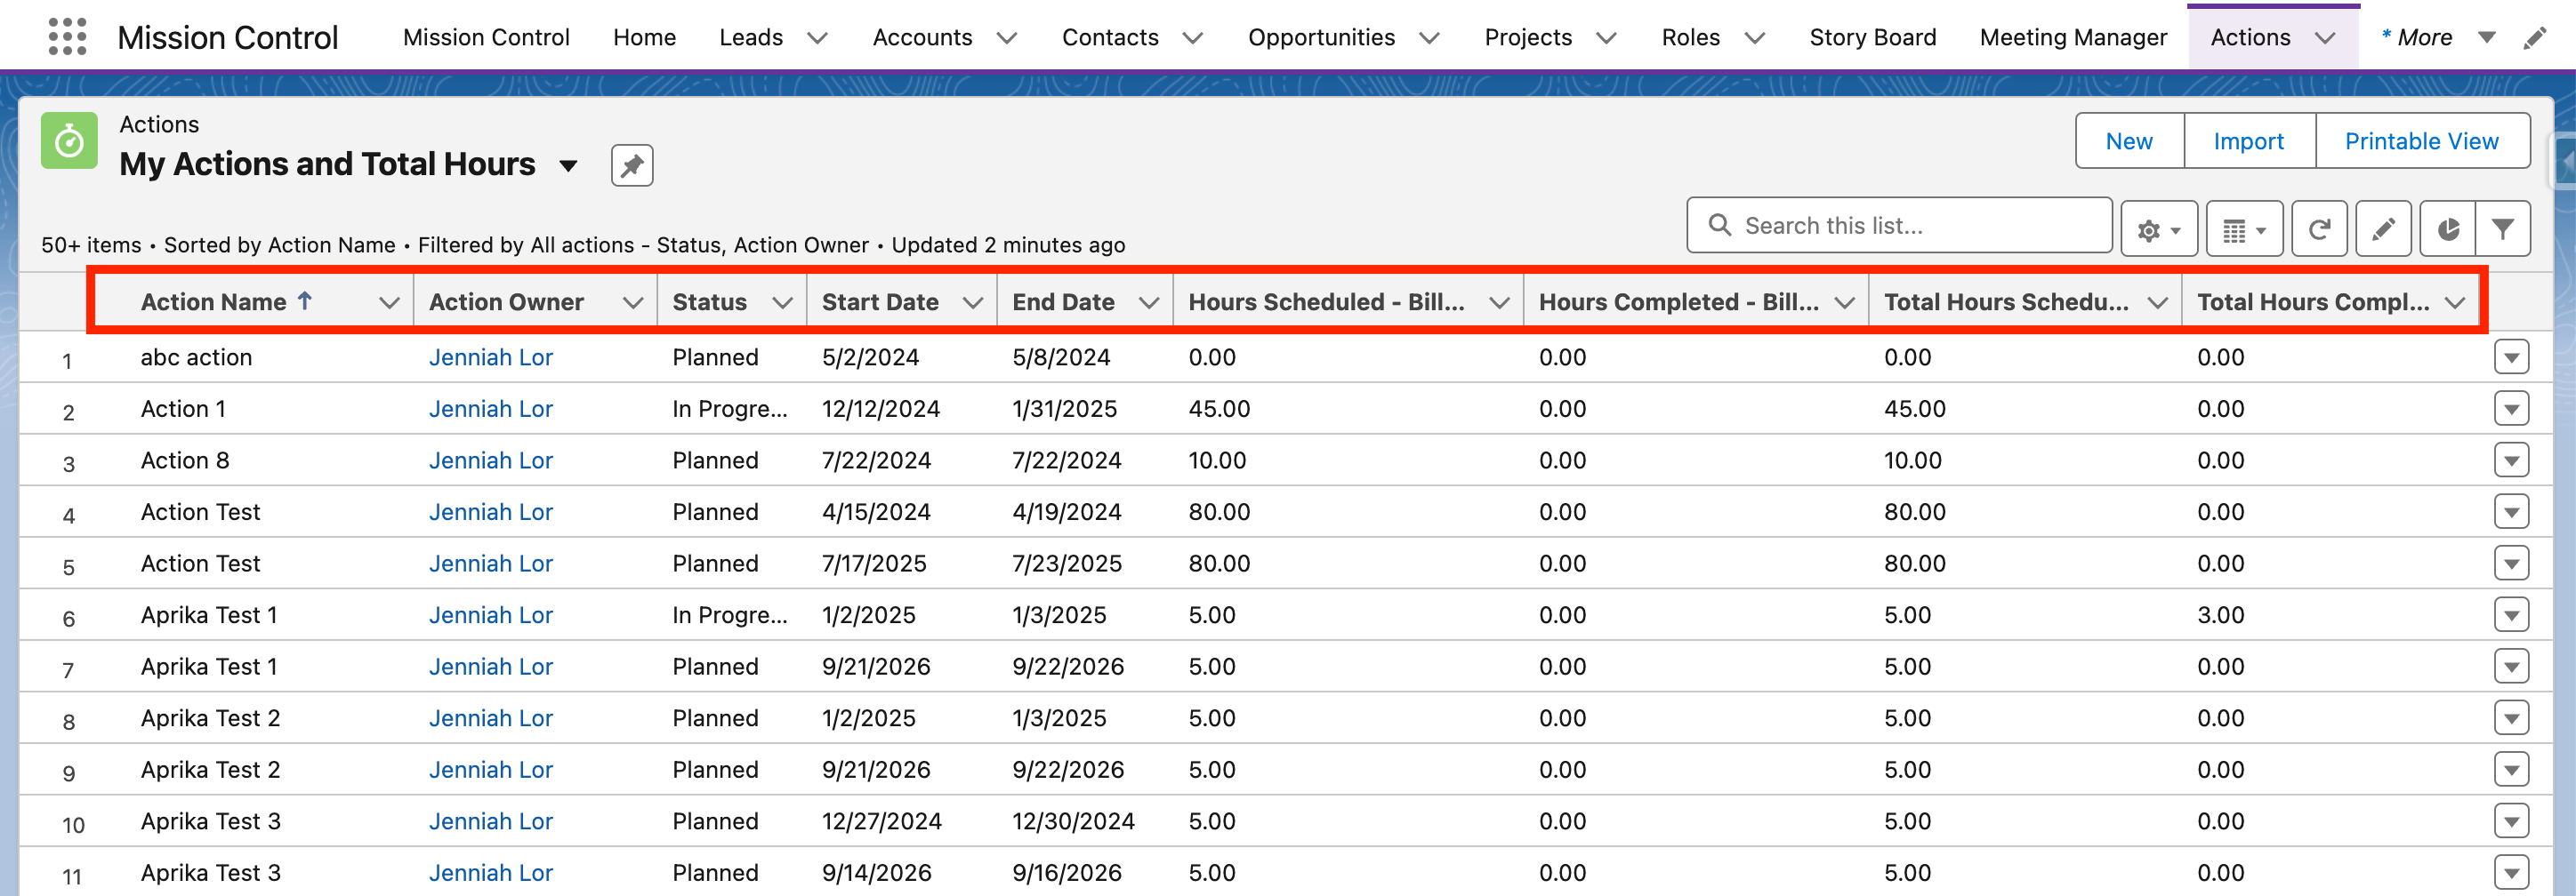Click the 'abc action' name cell
Image resolution: width=2576 pixels, height=896 pixels.
pos(196,356)
